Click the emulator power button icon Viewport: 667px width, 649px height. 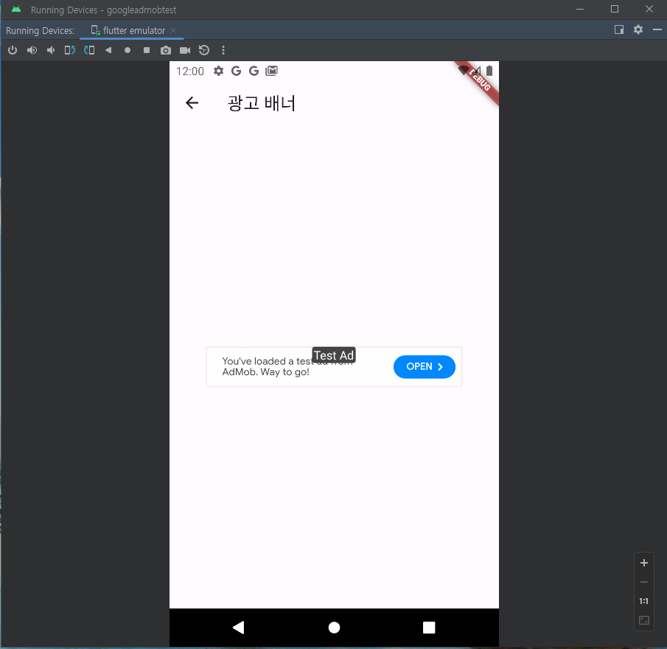(13, 50)
